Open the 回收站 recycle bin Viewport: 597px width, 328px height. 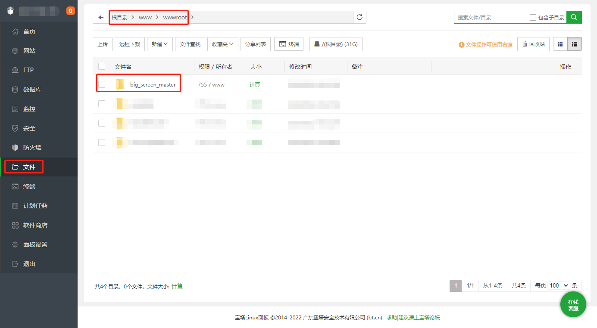click(533, 44)
